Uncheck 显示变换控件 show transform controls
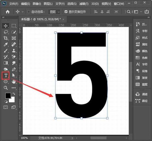 click(x=66, y=12)
